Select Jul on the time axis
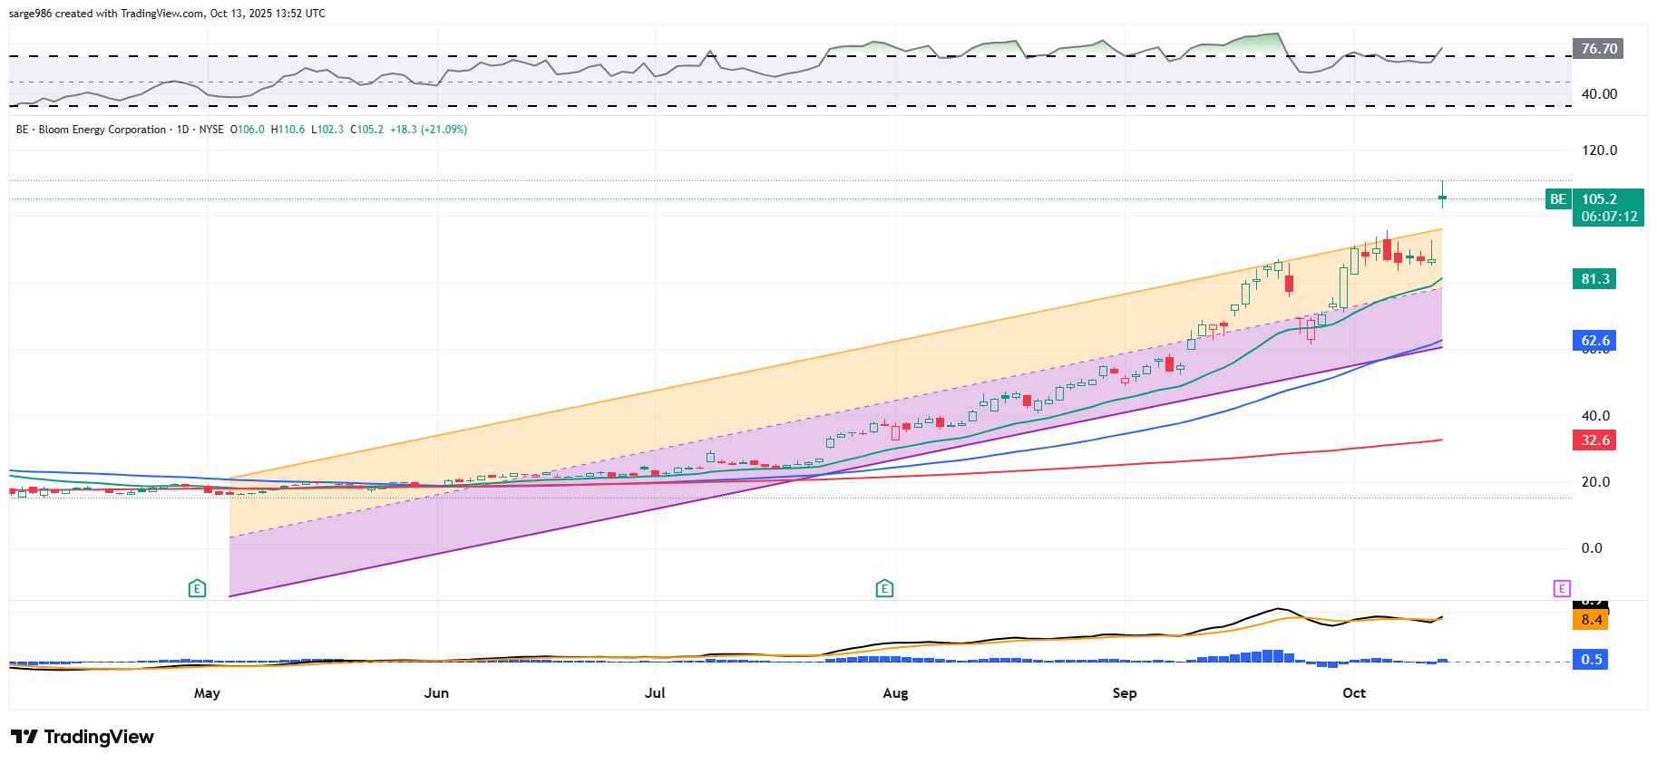This screenshot has width=1657, height=764. tap(655, 693)
